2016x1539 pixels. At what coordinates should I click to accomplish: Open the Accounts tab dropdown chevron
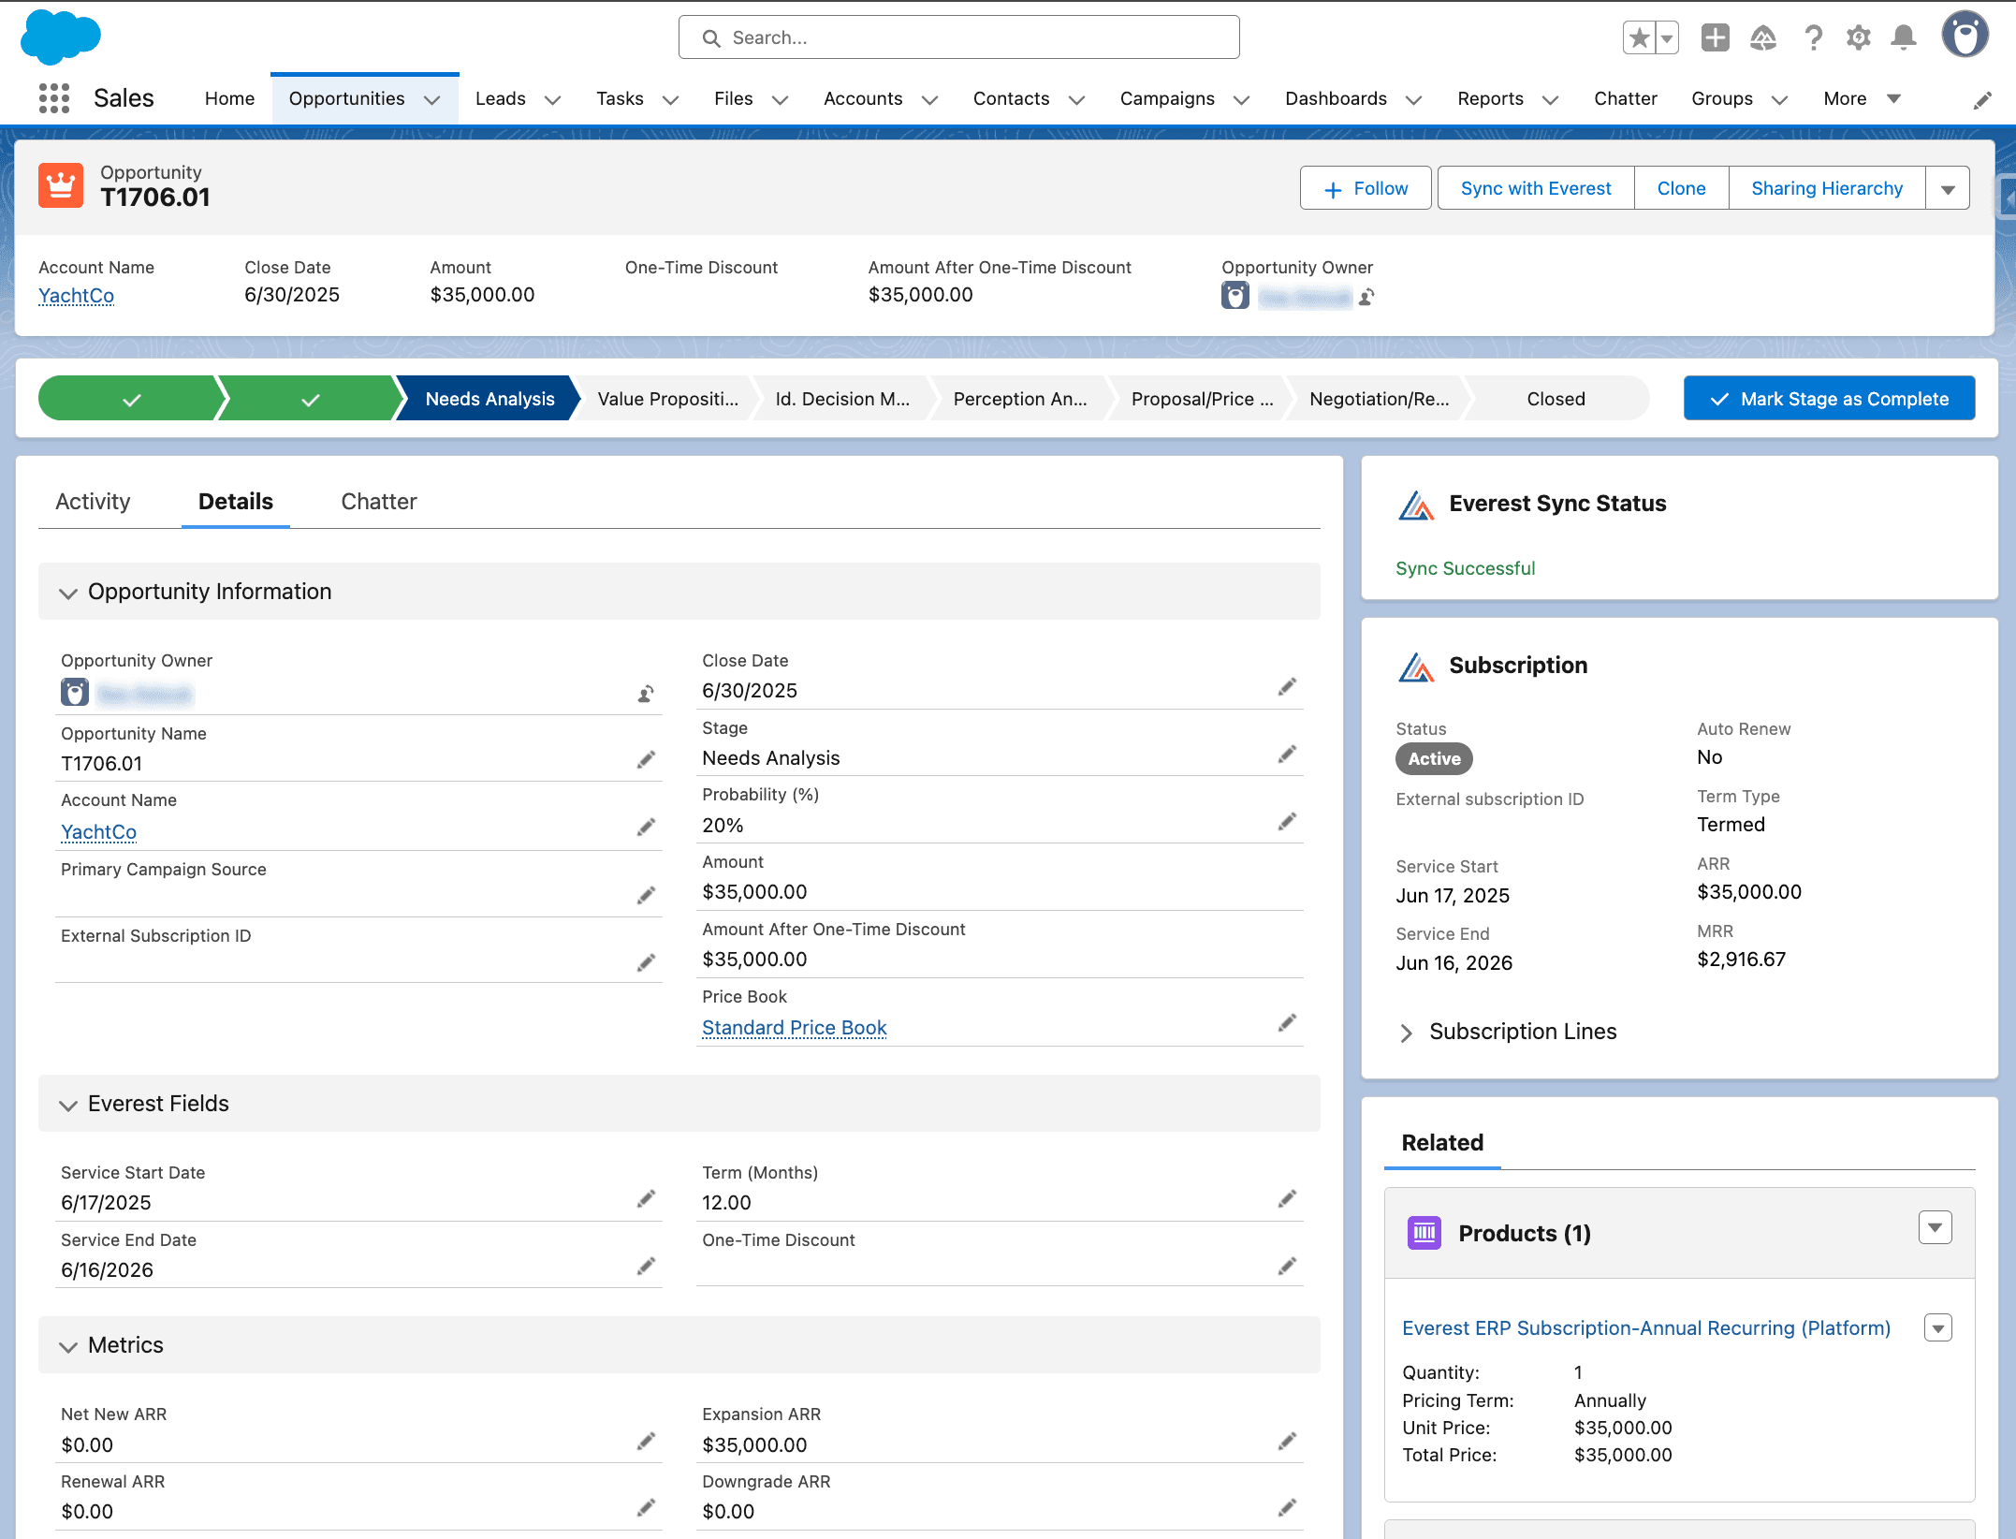tap(929, 100)
